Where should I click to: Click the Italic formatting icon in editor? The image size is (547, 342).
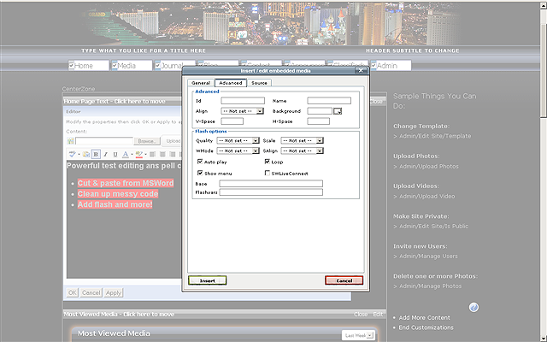click(x=105, y=154)
